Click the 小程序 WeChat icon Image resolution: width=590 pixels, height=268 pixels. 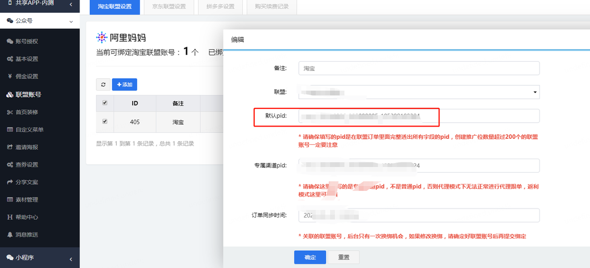[x=10, y=257]
